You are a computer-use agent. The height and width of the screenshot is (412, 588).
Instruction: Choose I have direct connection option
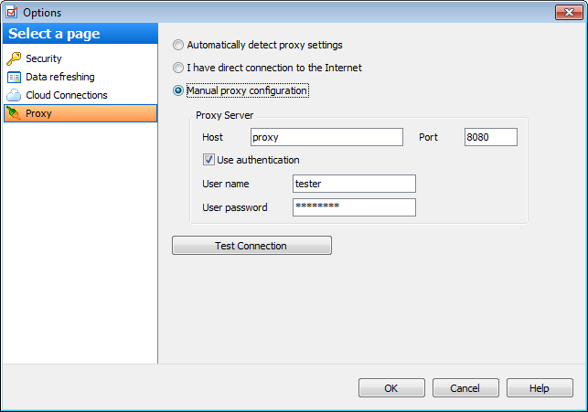point(178,68)
